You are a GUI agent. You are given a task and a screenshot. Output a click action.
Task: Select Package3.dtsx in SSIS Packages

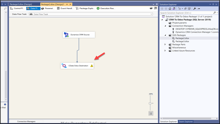(182, 41)
